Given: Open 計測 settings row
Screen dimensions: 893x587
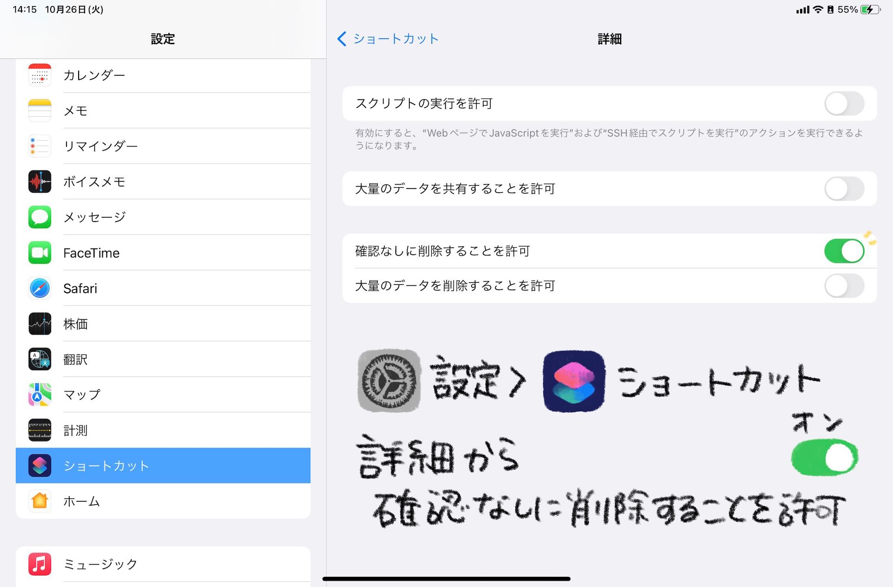Looking at the screenshot, I should 163,430.
